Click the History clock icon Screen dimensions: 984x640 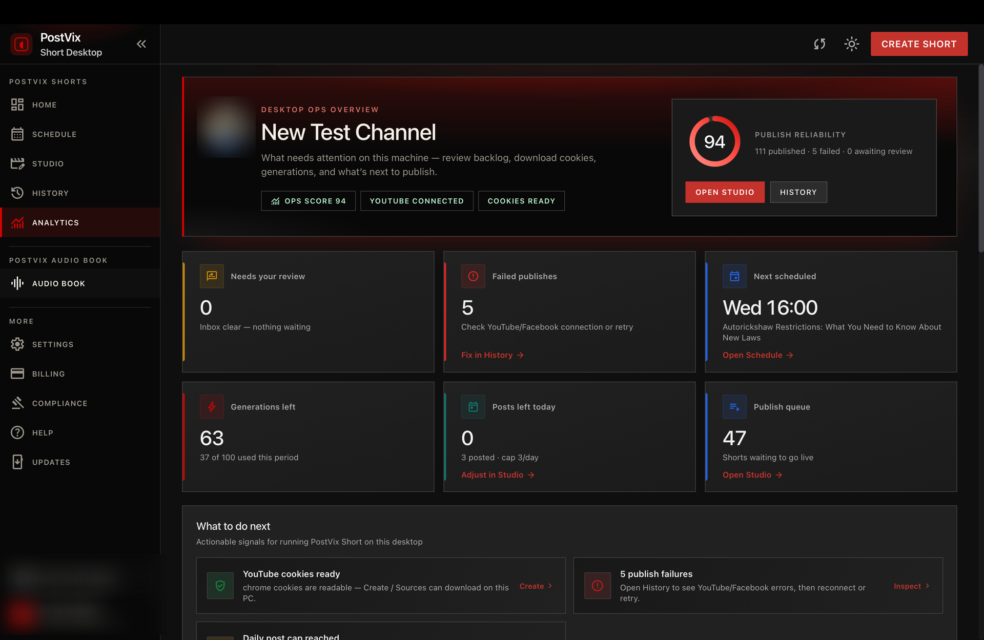(17, 193)
